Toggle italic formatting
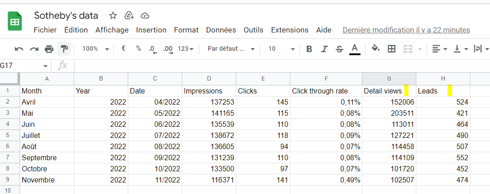The height and width of the screenshot is (194, 490). (x=325, y=49)
